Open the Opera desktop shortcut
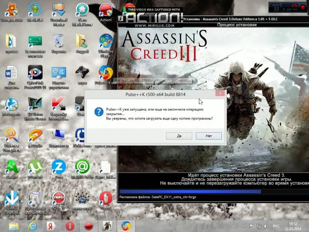 106,201
